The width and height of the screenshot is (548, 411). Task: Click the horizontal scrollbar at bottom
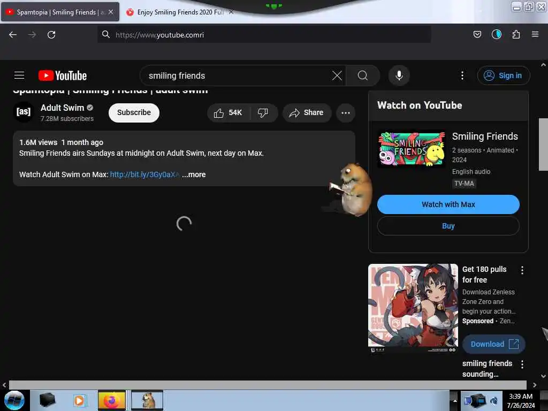[268, 385]
